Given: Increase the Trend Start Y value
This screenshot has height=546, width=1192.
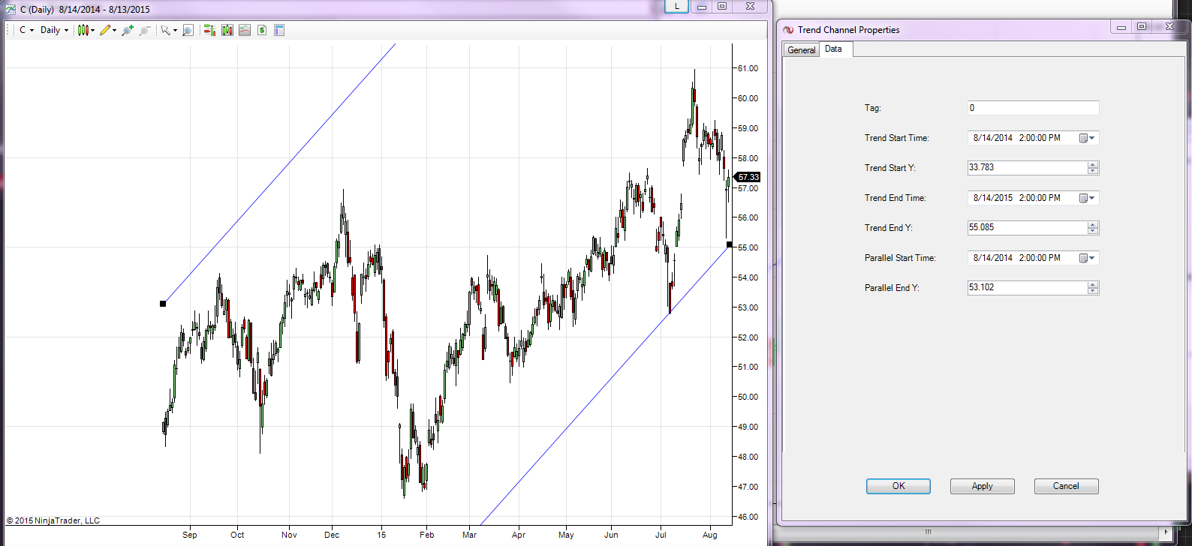Looking at the screenshot, I should click(1093, 165).
